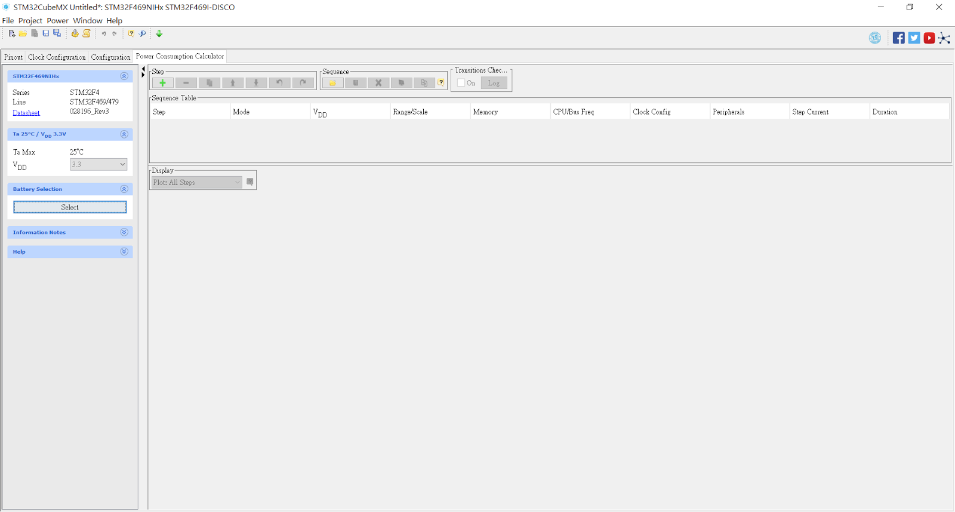Click the Sequence group help question icon

coord(441,83)
